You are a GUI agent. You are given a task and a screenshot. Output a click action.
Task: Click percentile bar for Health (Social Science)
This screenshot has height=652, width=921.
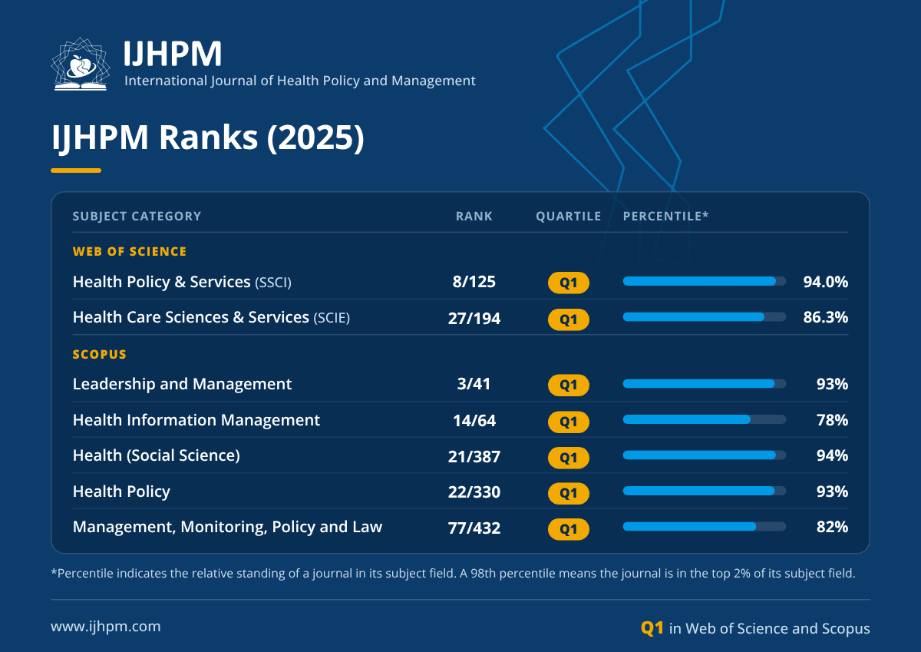[705, 455]
